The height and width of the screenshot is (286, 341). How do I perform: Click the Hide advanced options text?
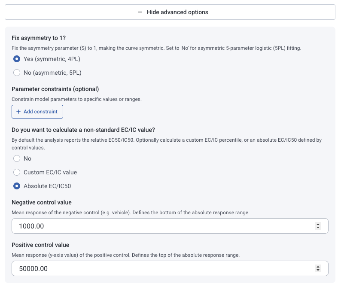pos(177,12)
